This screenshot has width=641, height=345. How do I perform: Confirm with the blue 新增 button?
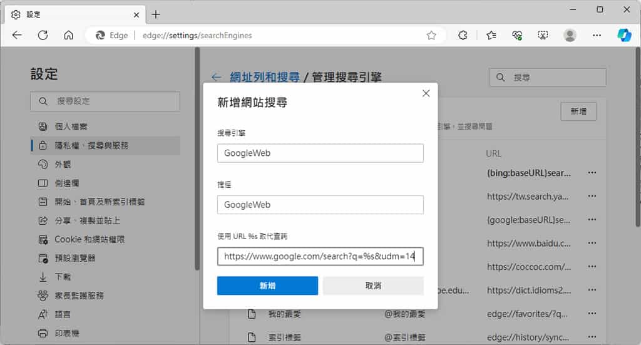click(267, 286)
